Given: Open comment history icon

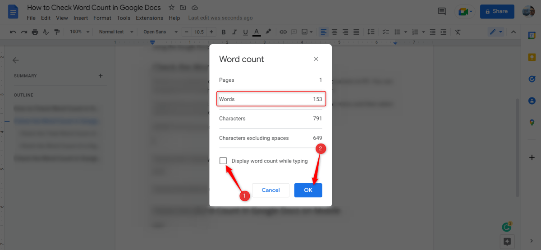Looking at the screenshot, I should [x=442, y=12].
